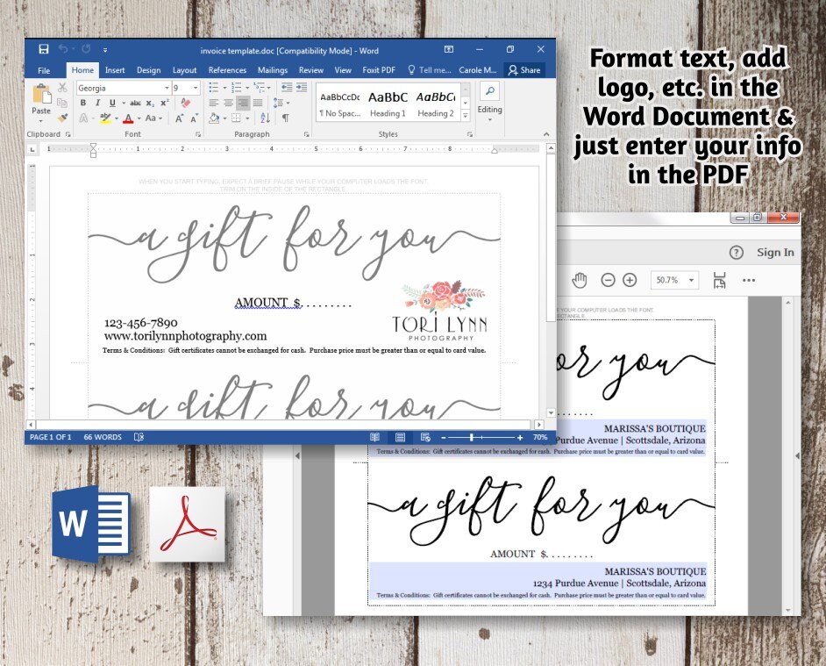Open the References tab
This screenshot has height=666, width=826.
(x=227, y=70)
